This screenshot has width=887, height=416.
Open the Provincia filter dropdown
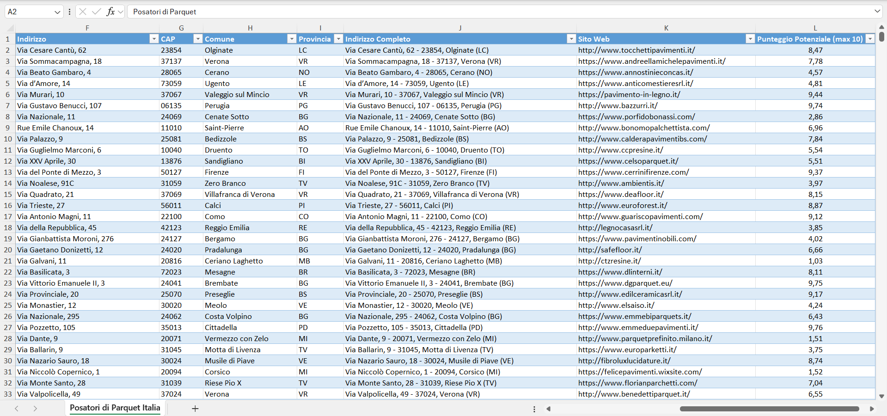click(339, 39)
